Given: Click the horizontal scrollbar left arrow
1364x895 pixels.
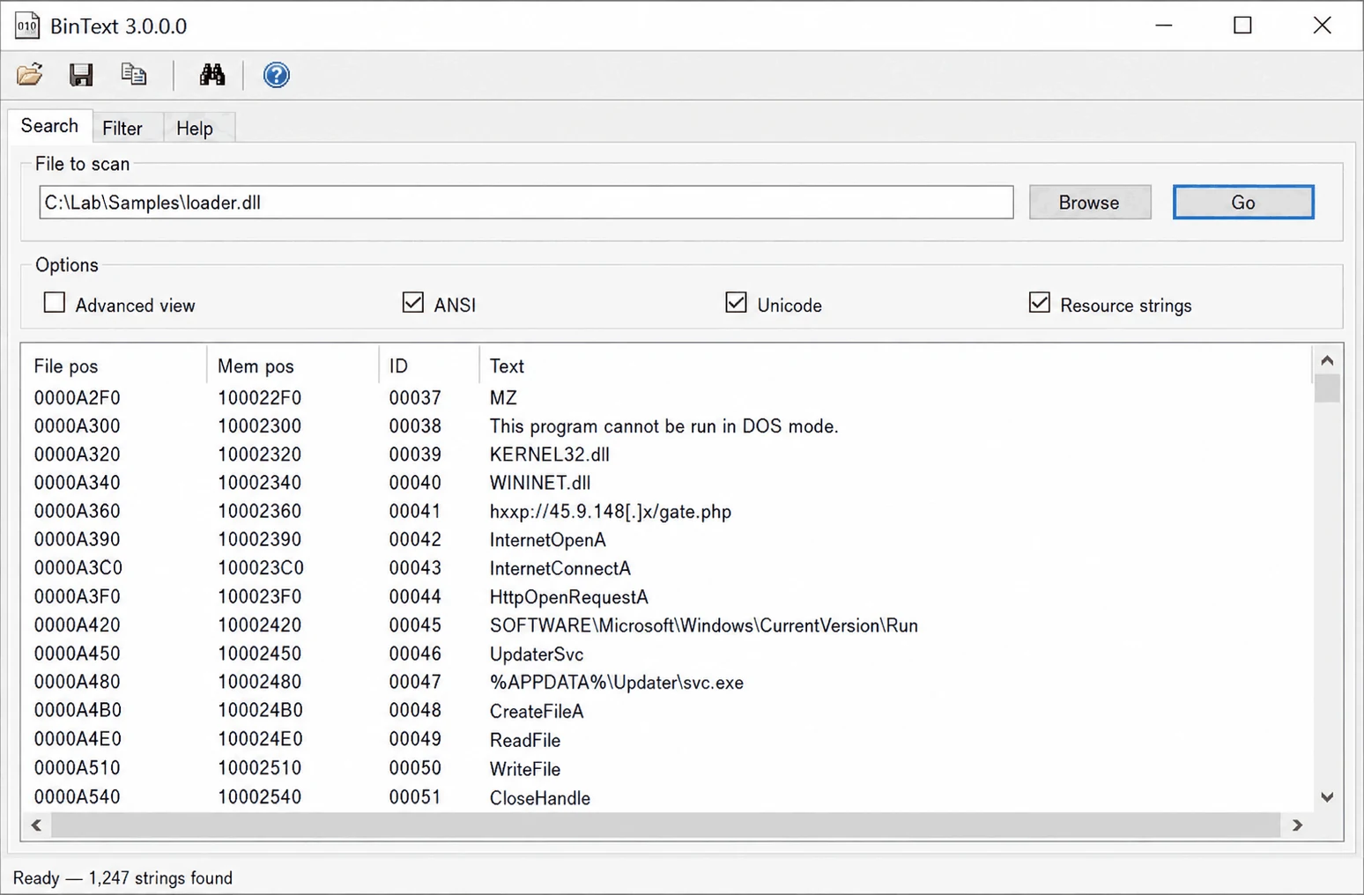Looking at the screenshot, I should (36, 825).
